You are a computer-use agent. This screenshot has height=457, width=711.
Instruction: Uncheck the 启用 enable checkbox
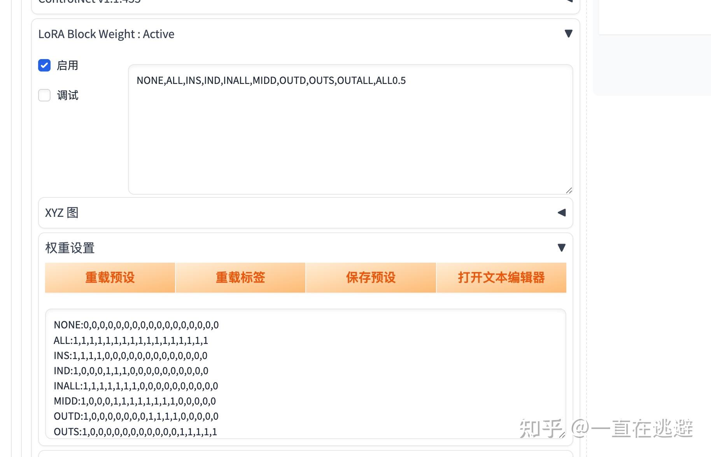44,65
